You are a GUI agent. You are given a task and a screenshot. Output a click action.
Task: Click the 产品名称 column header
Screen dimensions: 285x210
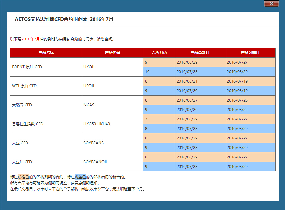click(45, 52)
